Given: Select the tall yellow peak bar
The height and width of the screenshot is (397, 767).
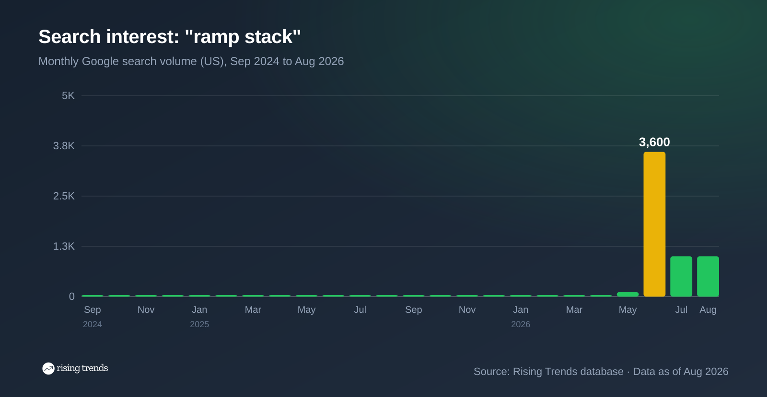Looking at the screenshot, I should [x=654, y=224].
